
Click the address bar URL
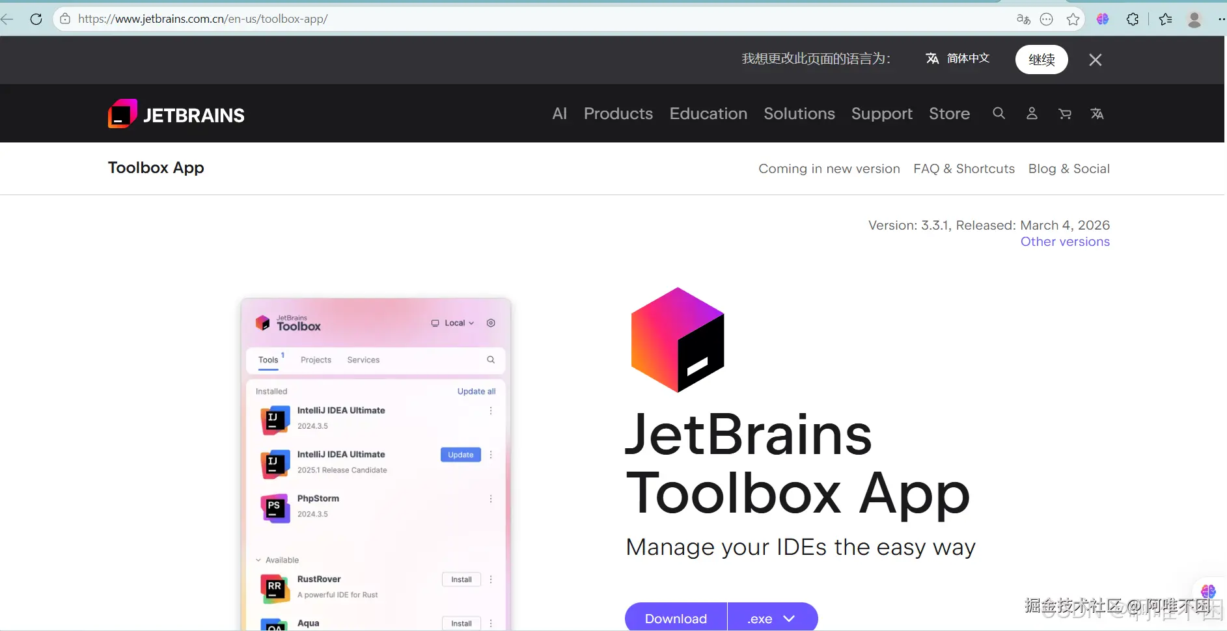tap(202, 19)
